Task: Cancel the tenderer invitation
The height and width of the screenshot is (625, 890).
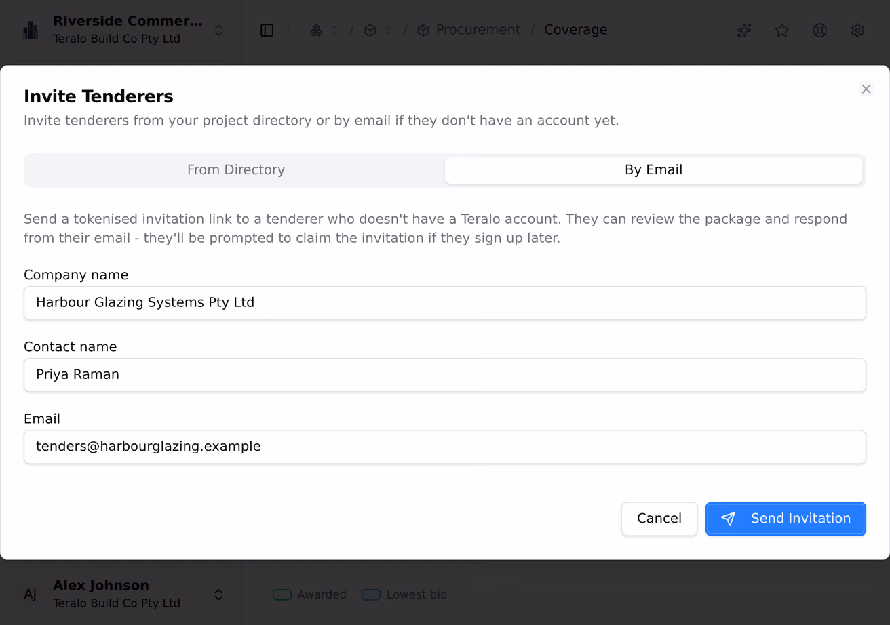Action: pyautogui.click(x=659, y=519)
